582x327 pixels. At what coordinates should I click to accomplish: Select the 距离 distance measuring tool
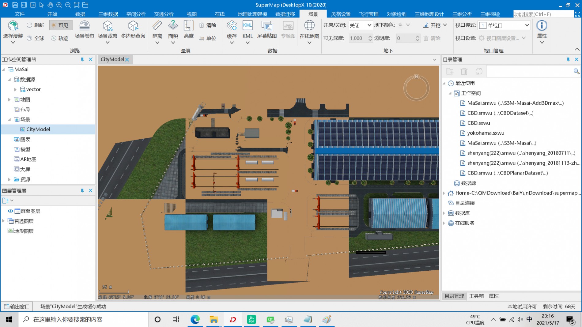click(157, 32)
